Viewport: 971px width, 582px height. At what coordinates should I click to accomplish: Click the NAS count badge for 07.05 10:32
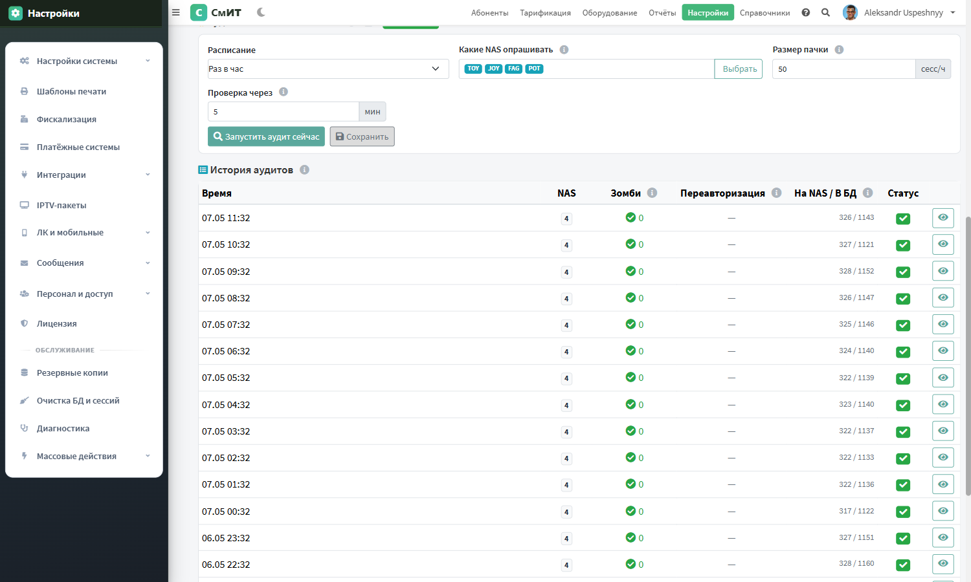click(566, 245)
